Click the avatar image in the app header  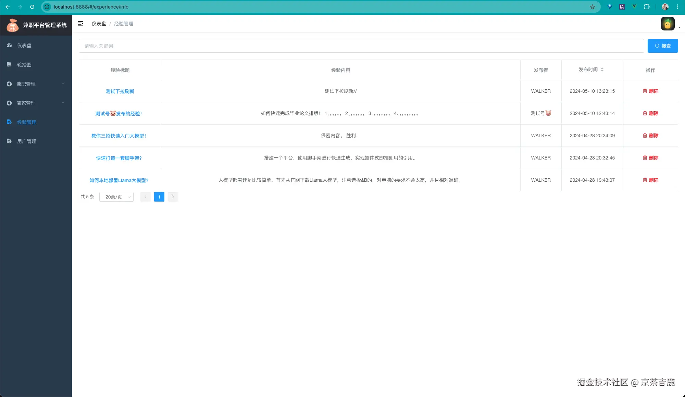[x=668, y=23]
